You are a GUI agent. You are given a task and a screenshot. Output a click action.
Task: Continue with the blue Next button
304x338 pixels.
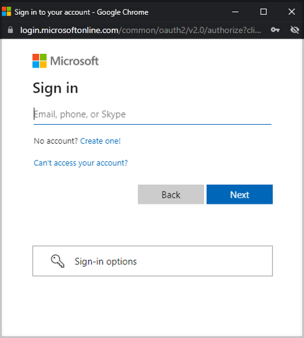tap(240, 194)
